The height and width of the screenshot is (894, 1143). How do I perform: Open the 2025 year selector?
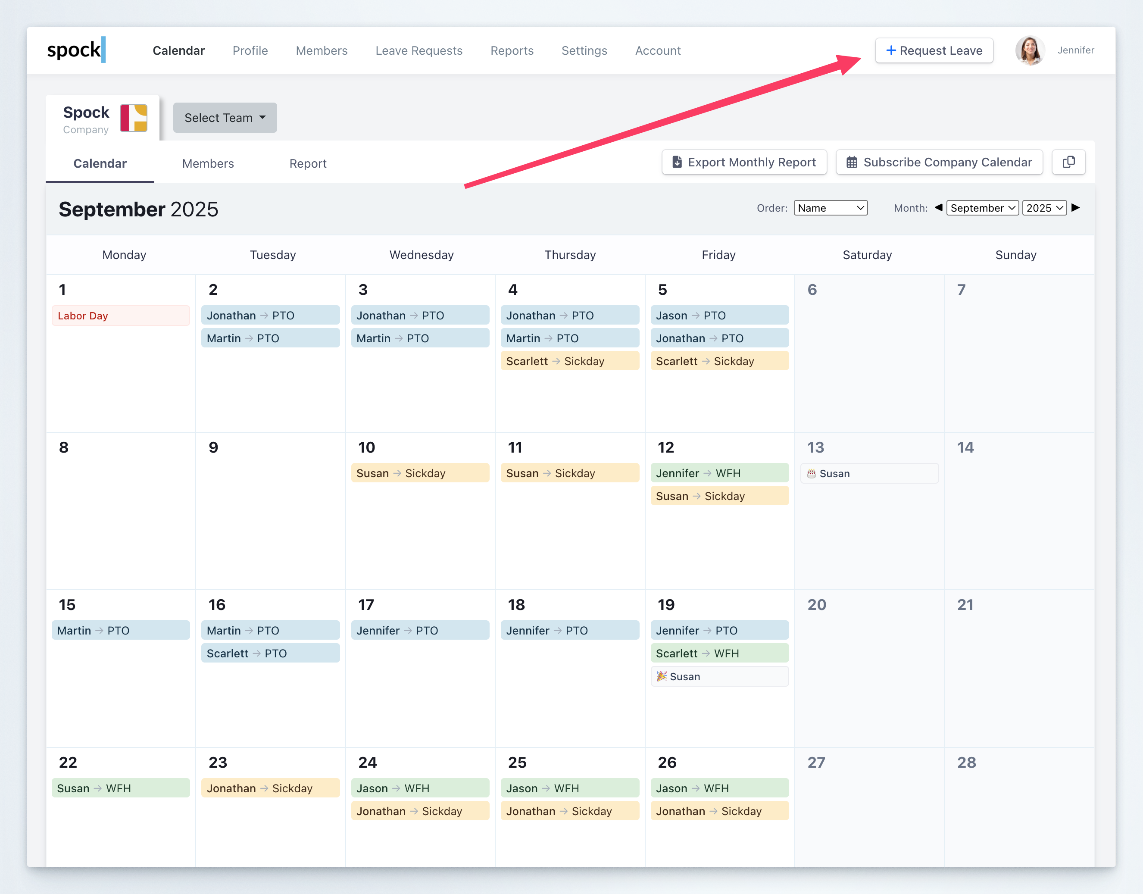click(x=1044, y=208)
